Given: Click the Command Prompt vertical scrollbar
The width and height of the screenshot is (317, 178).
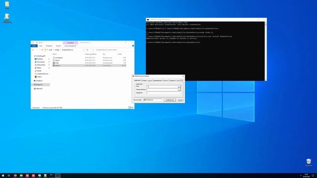Looking at the screenshot, I should [265, 51].
